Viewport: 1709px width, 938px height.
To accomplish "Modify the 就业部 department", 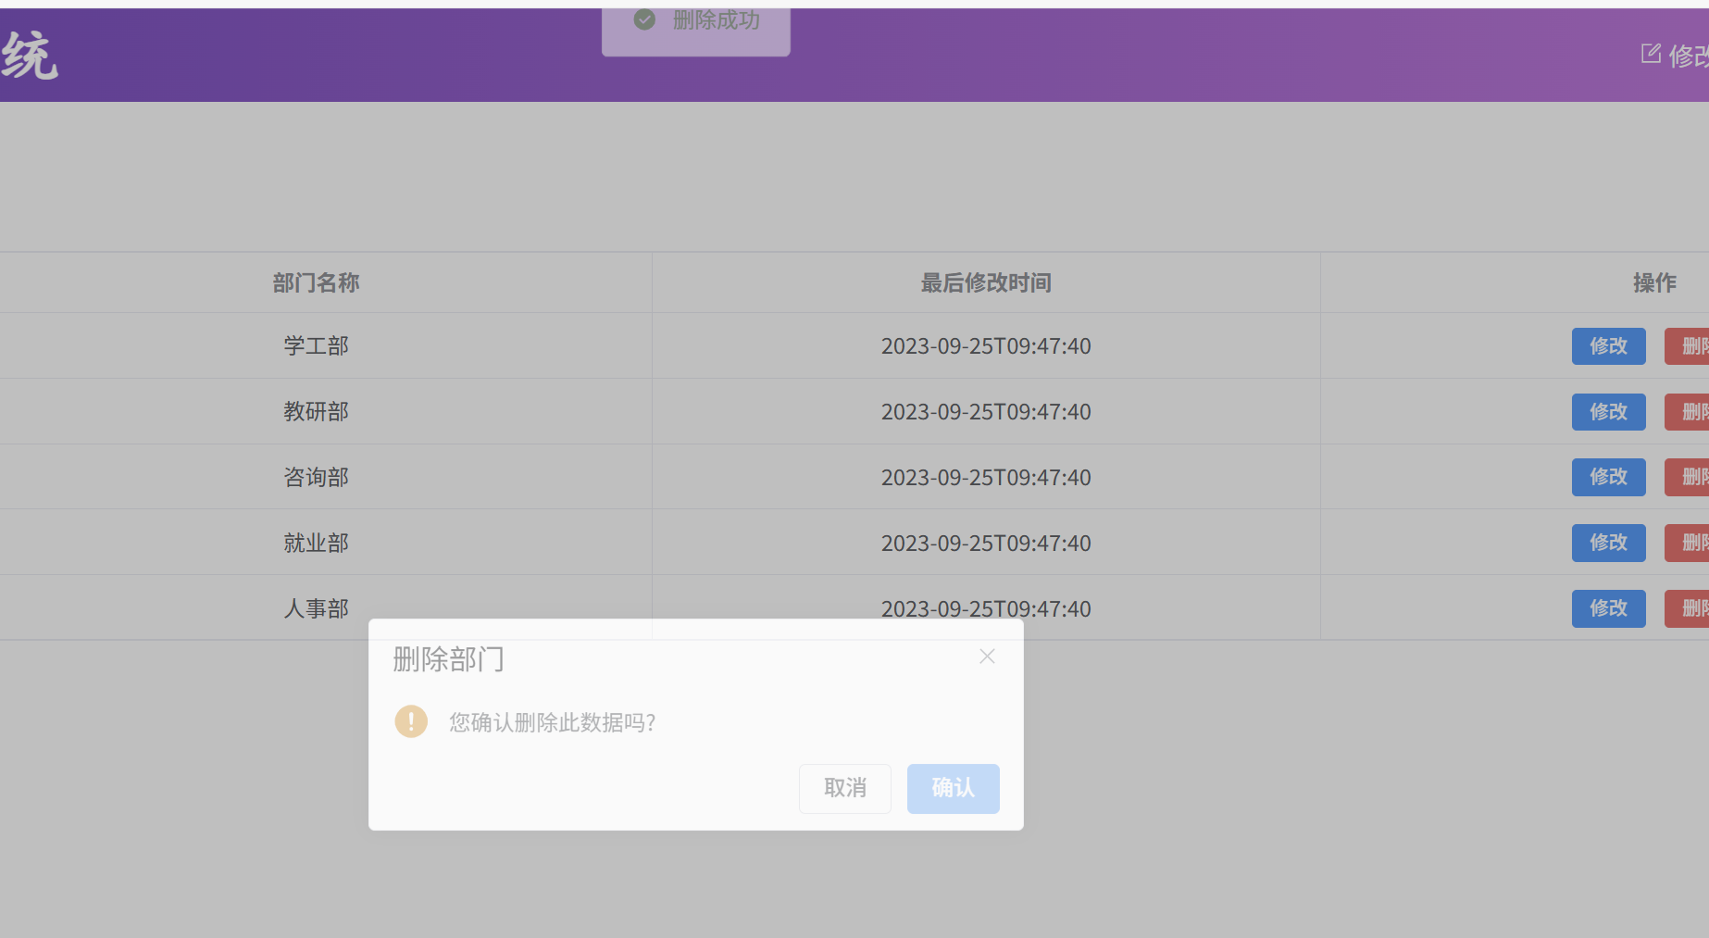I will coord(1608,543).
